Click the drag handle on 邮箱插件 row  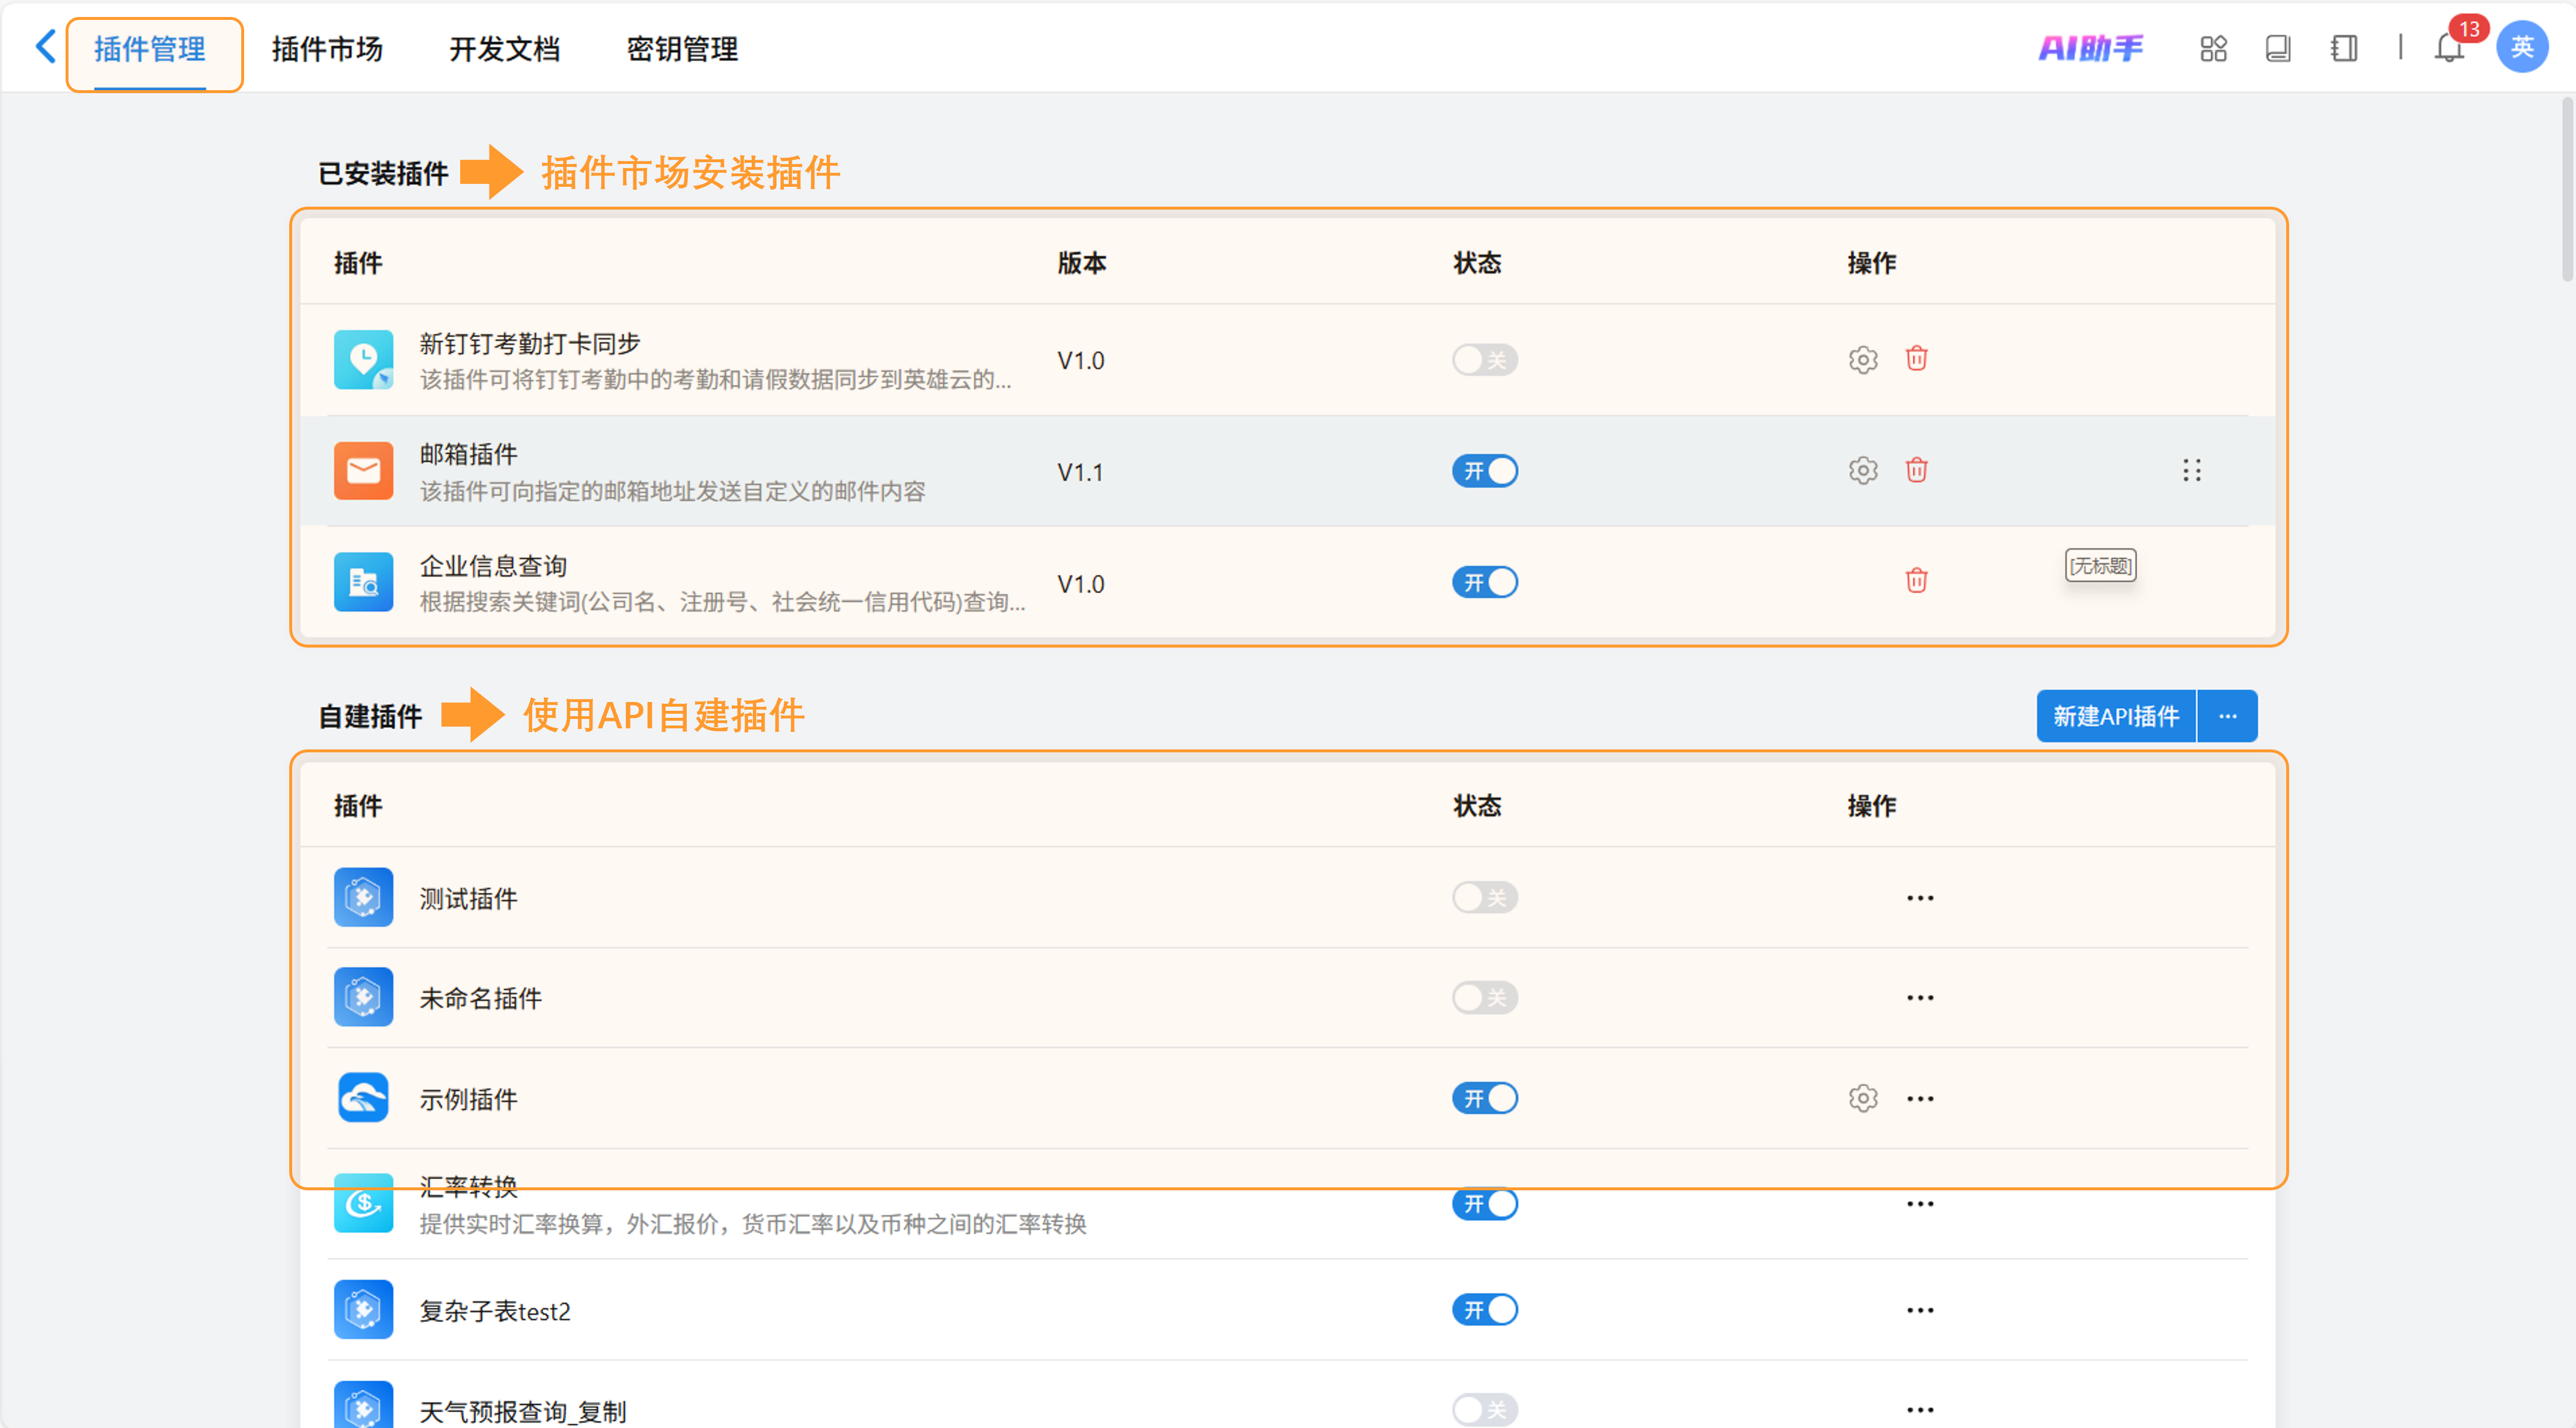pyautogui.click(x=2191, y=471)
